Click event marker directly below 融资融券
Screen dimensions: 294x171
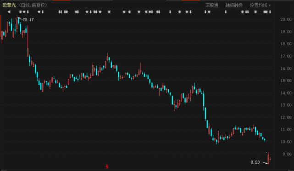(226, 12)
